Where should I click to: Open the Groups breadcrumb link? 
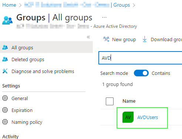121,5
